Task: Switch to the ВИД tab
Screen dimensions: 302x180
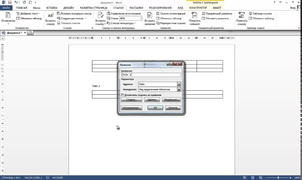Action: pos(180,8)
